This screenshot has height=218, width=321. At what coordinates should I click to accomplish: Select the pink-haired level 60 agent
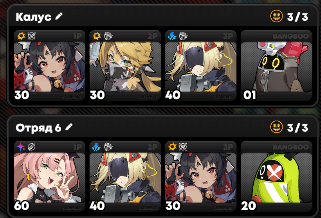click(49, 176)
